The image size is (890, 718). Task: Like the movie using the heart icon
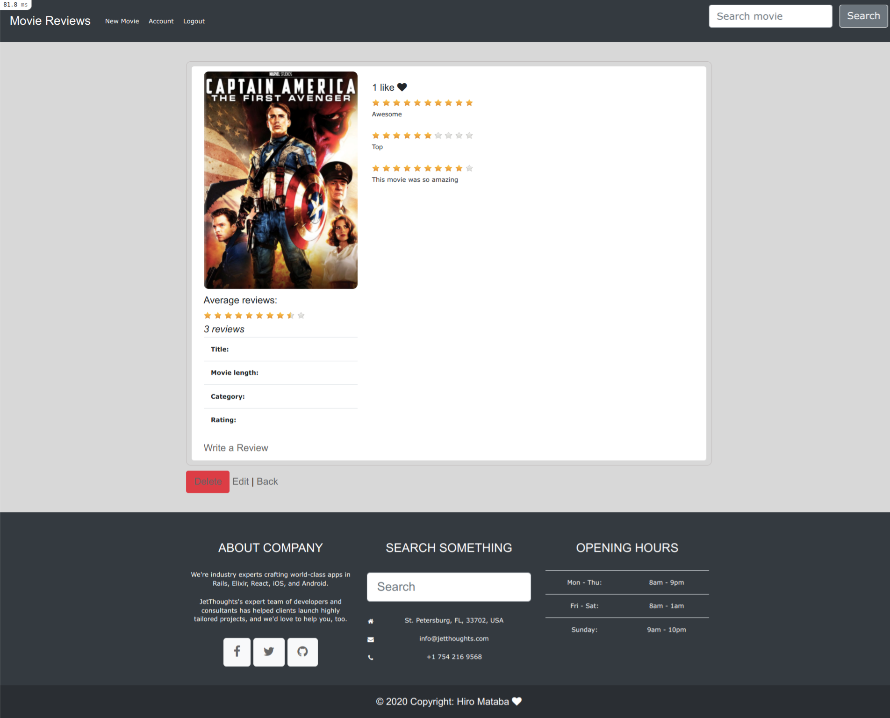point(401,87)
